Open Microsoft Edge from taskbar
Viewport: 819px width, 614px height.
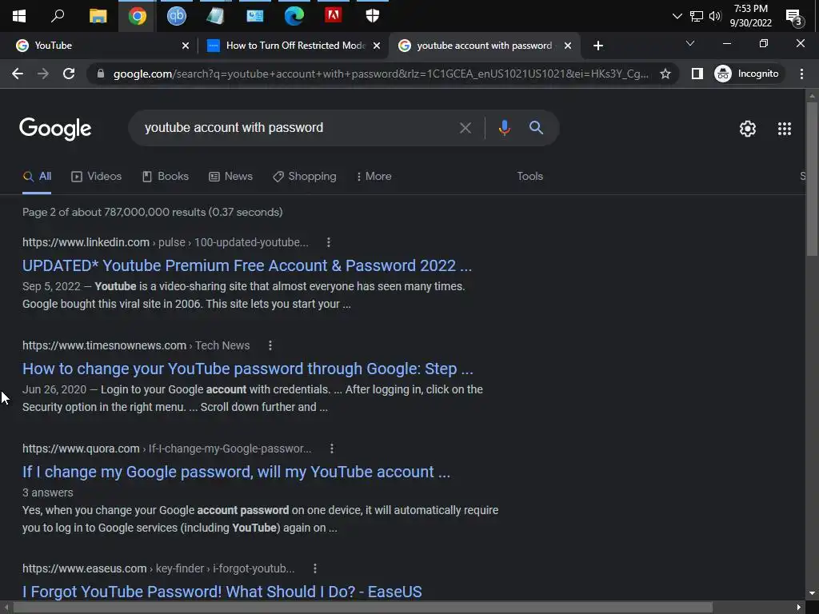[294, 16]
